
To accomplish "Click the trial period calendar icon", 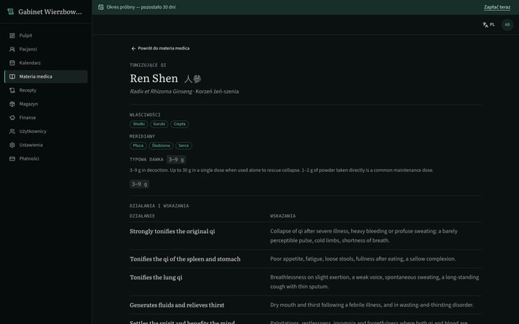I will click(101, 7).
